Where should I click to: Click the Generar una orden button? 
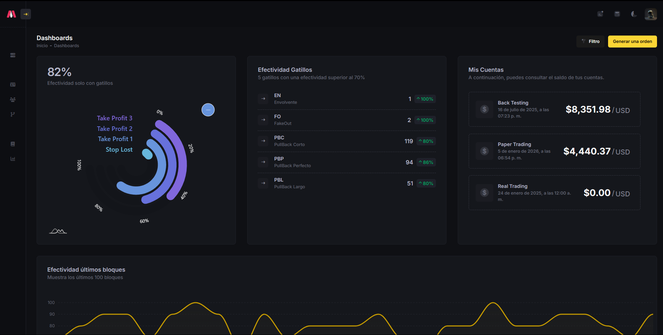(x=632, y=42)
